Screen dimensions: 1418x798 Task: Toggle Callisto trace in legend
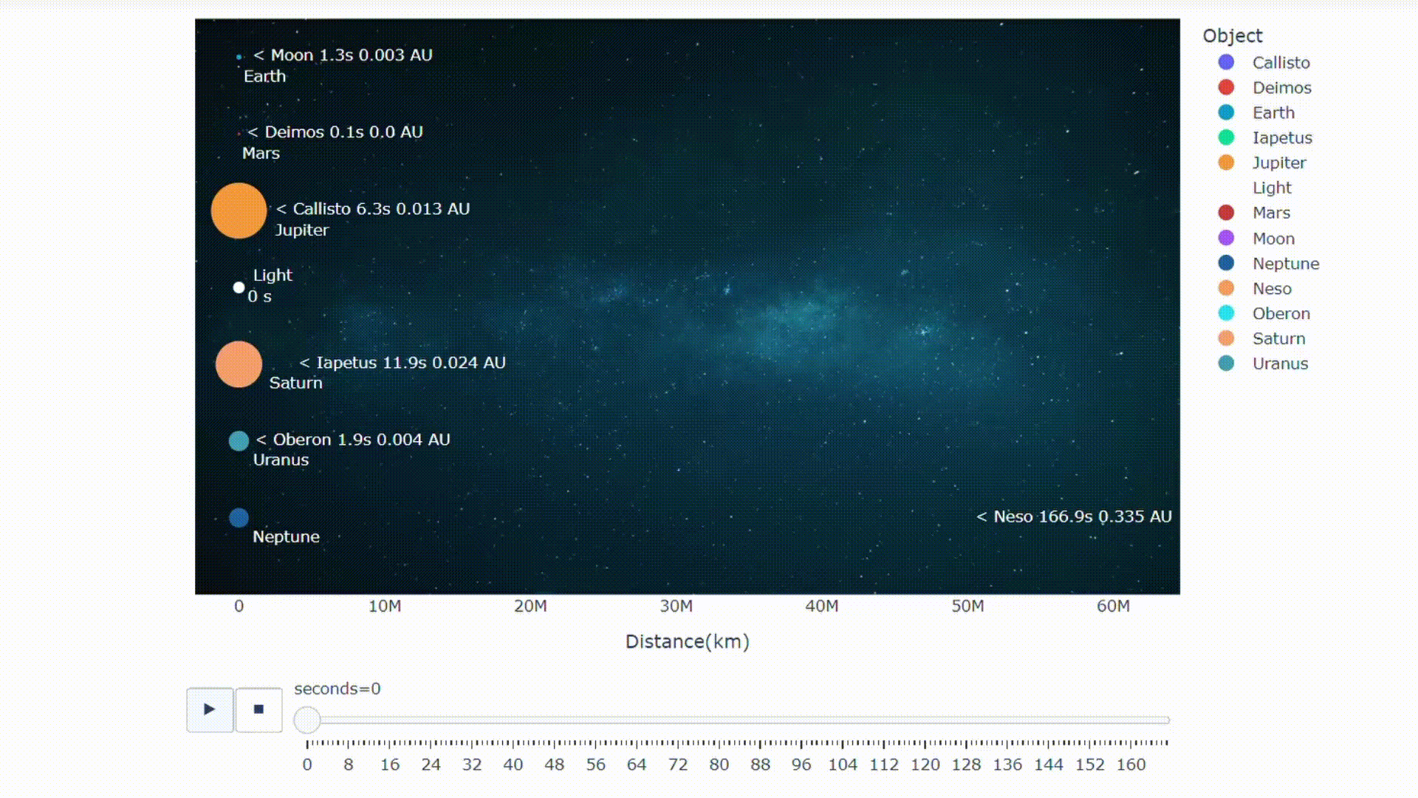[1280, 63]
